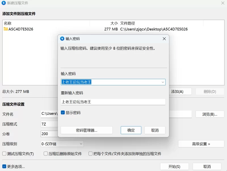Check 把每个文件/文件夹添加到单独的压缩文件 option
This screenshot has width=227, height=171.
[91, 154]
